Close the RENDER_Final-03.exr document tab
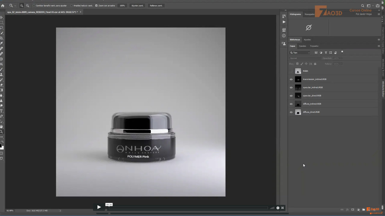The height and width of the screenshot is (216, 385). point(81,12)
